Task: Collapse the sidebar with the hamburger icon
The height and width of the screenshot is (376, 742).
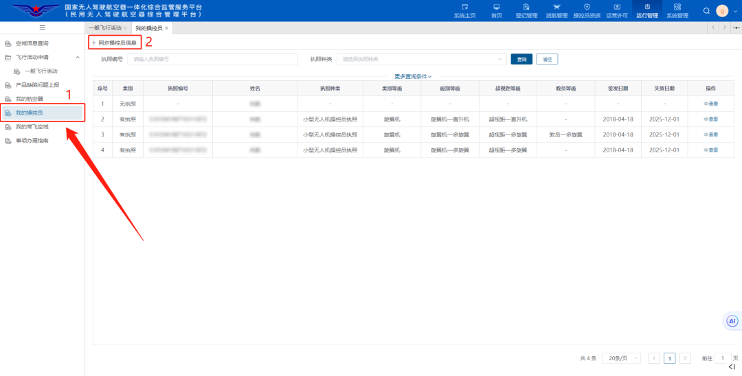Action: point(42,27)
